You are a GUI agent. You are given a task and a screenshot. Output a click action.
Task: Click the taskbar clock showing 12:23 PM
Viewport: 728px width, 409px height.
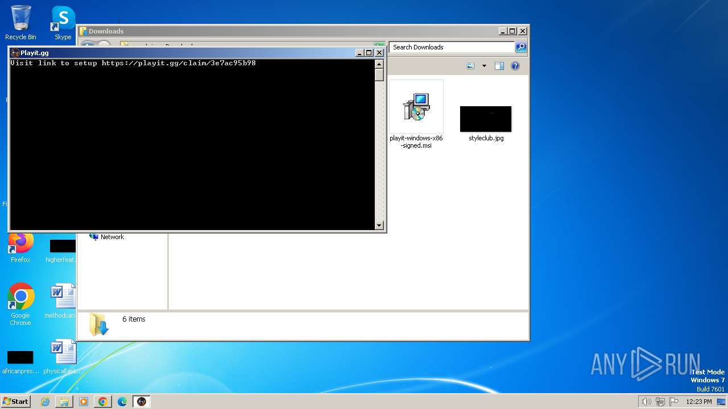pyautogui.click(x=699, y=402)
